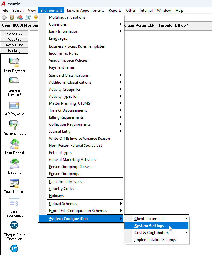The height and width of the screenshot is (255, 212).
Task: Open the Other menu
Action: [x=131, y=11]
